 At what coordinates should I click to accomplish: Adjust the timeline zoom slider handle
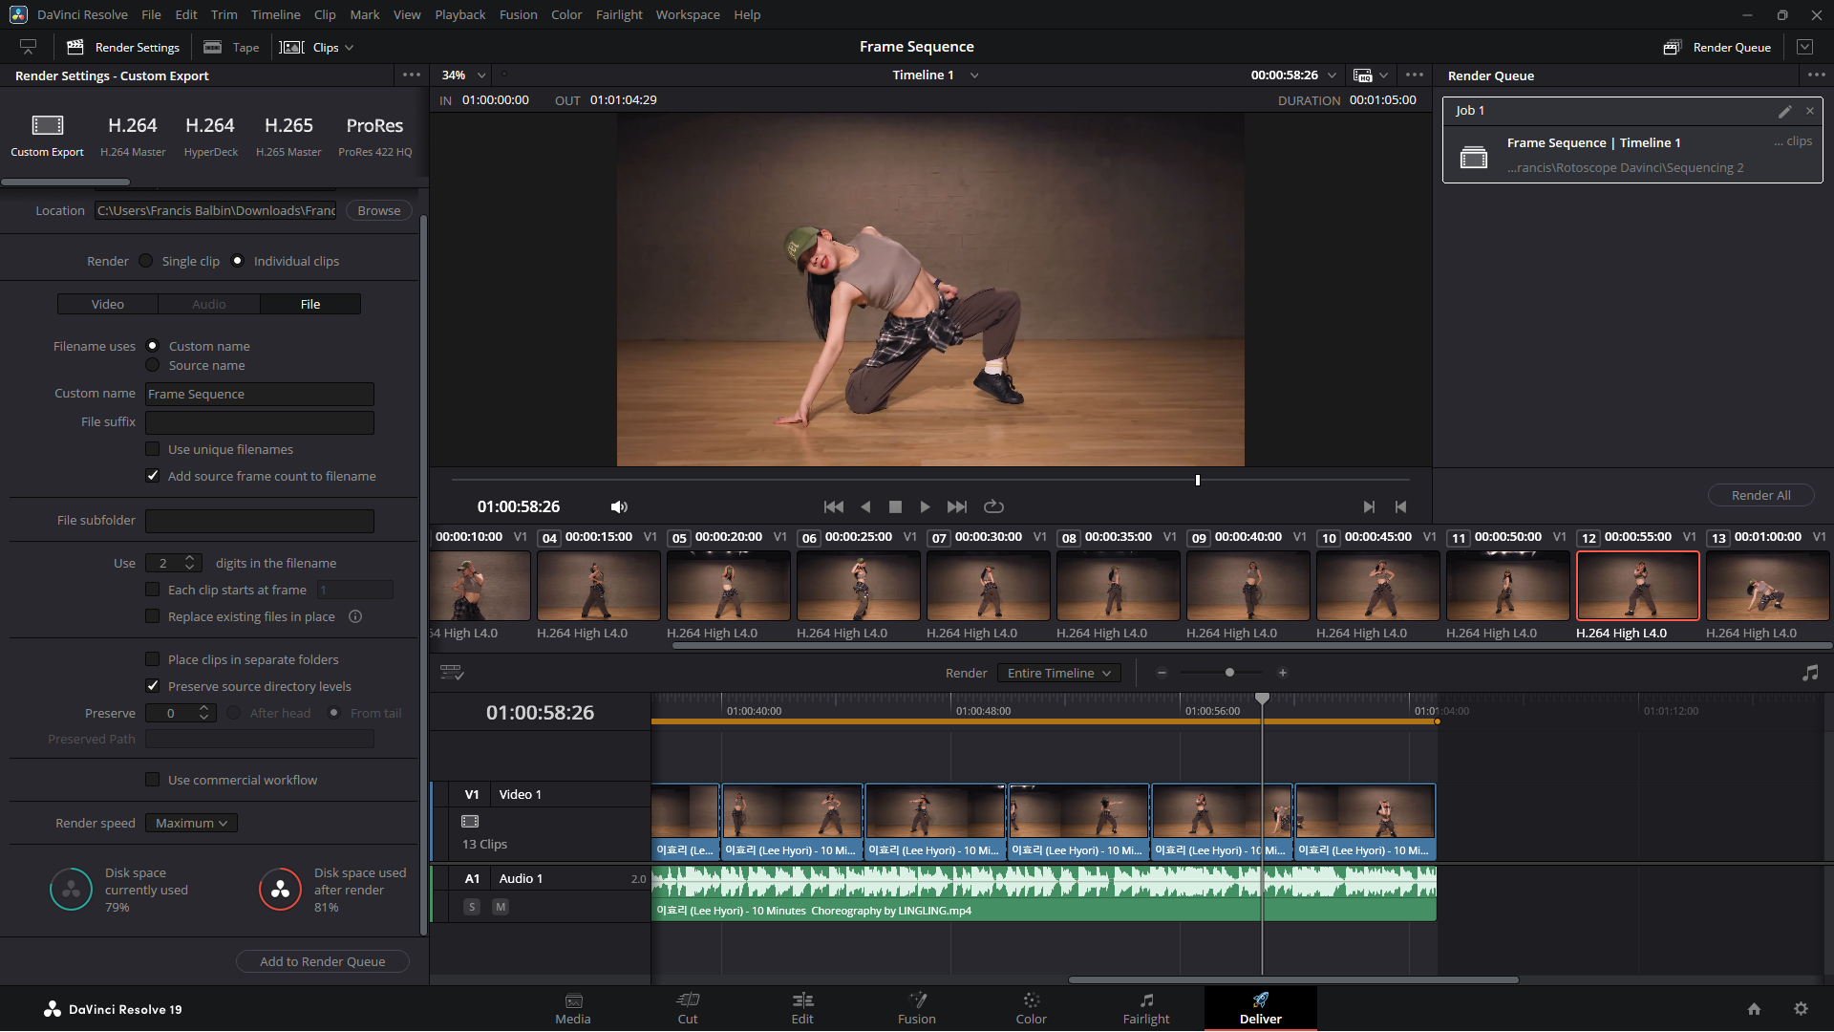coord(1229,673)
